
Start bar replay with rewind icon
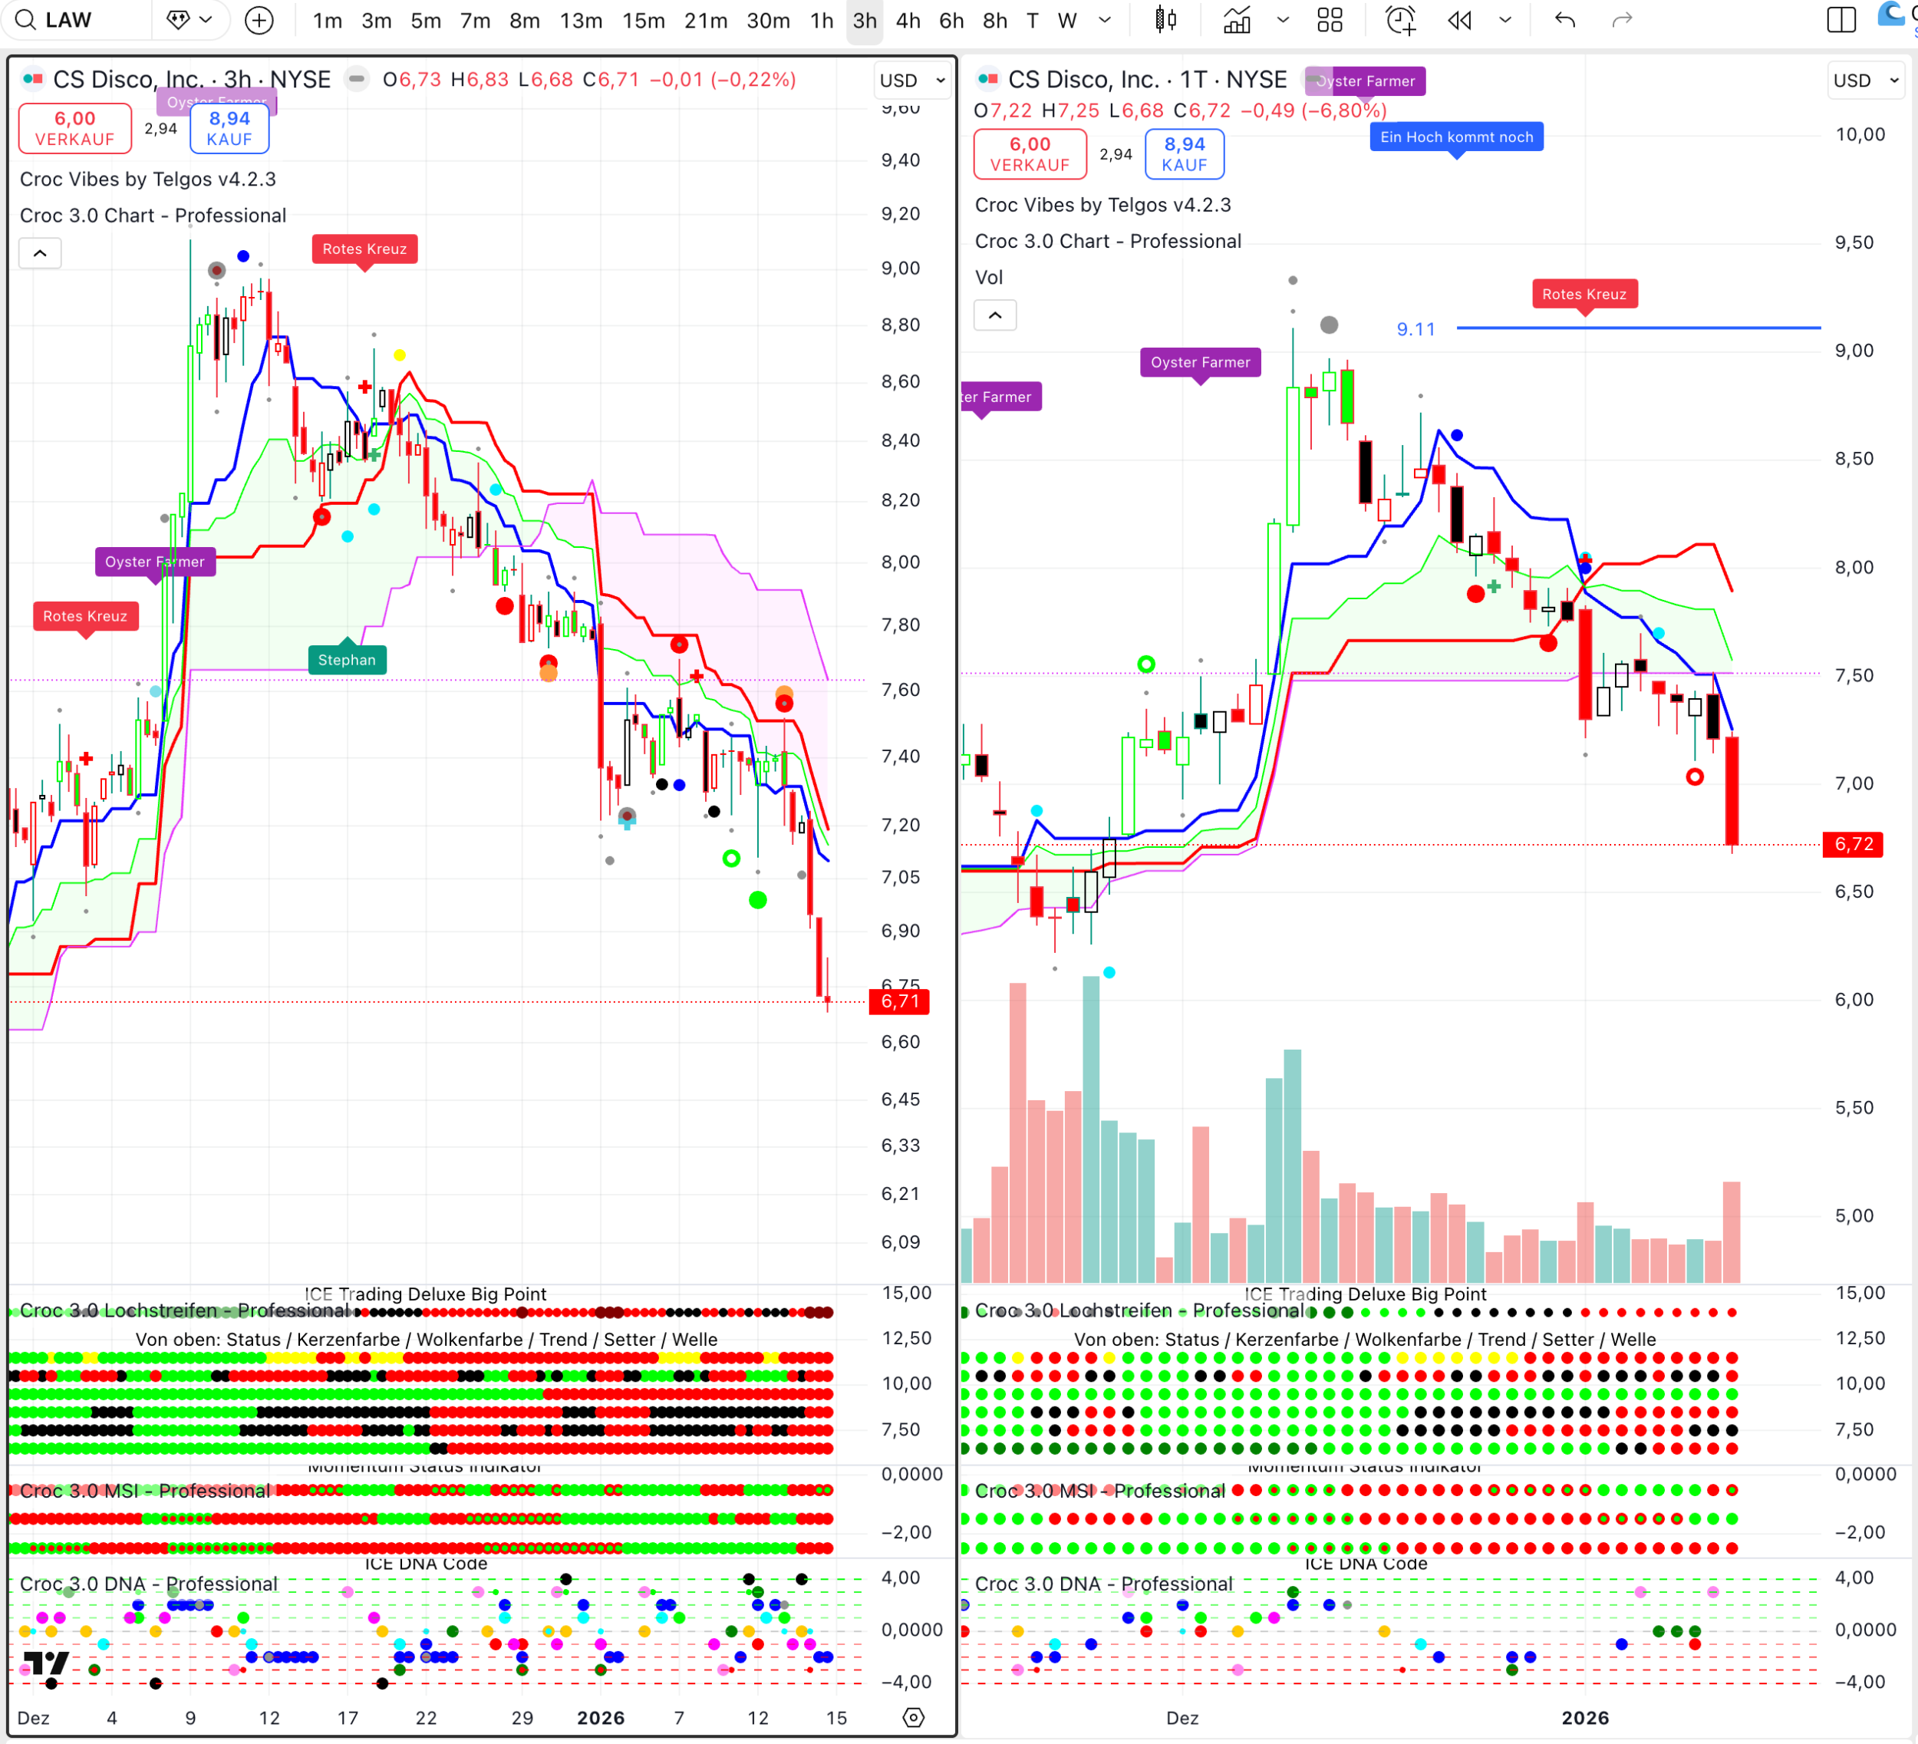coord(1459,20)
